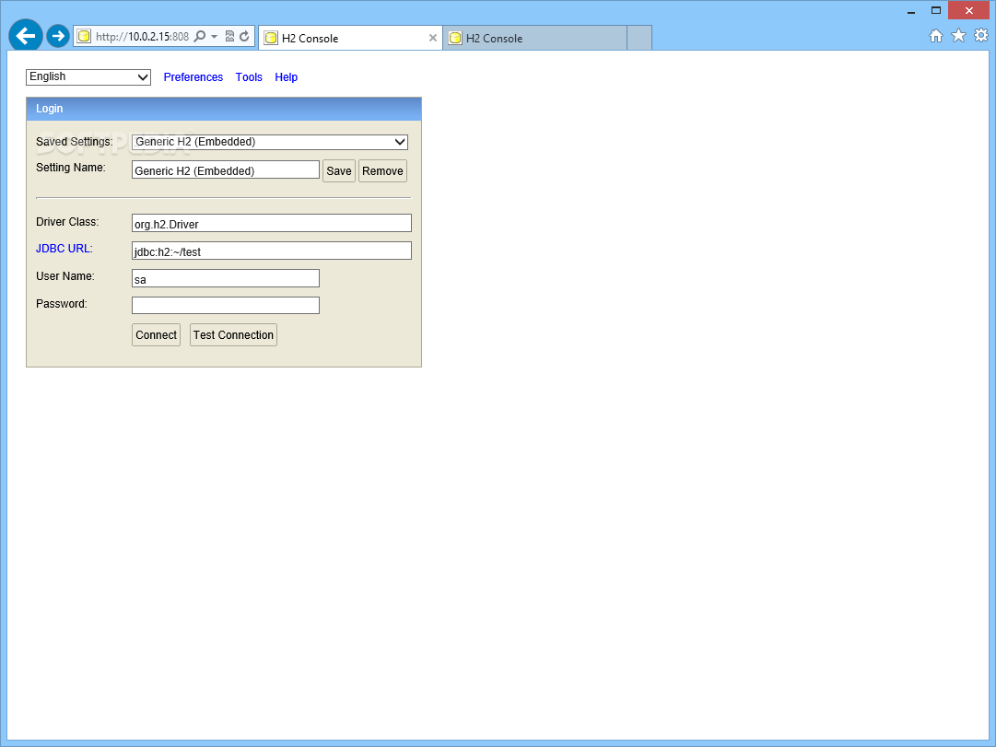Click the JDBC URL input field

pyautogui.click(x=272, y=251)
